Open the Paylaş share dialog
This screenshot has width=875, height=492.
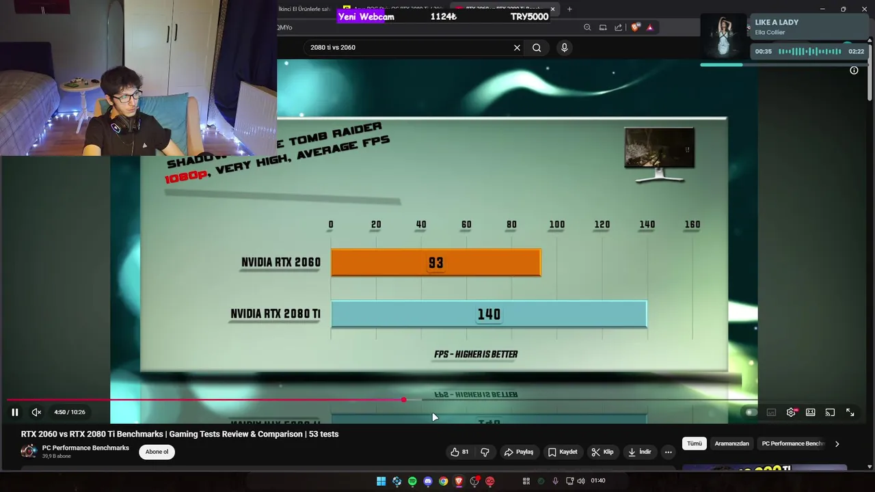click(x=519, y=452)
